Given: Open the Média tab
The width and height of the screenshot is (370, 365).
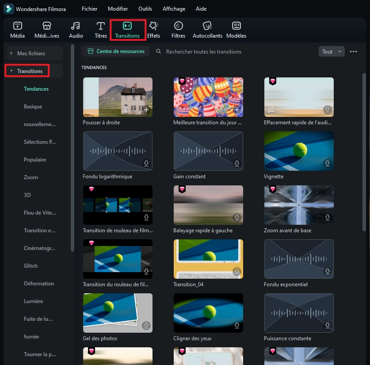Looking at the screenshot, I should point(18,30).
